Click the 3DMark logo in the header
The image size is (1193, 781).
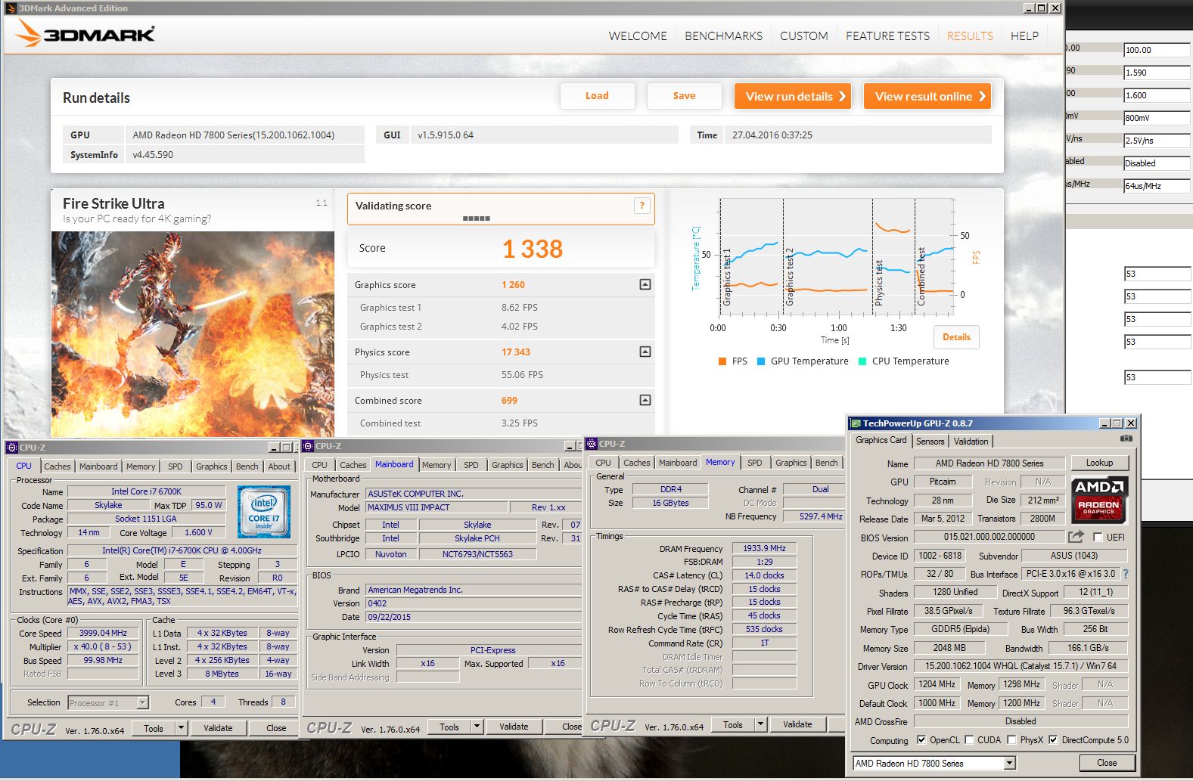(85, 33)
